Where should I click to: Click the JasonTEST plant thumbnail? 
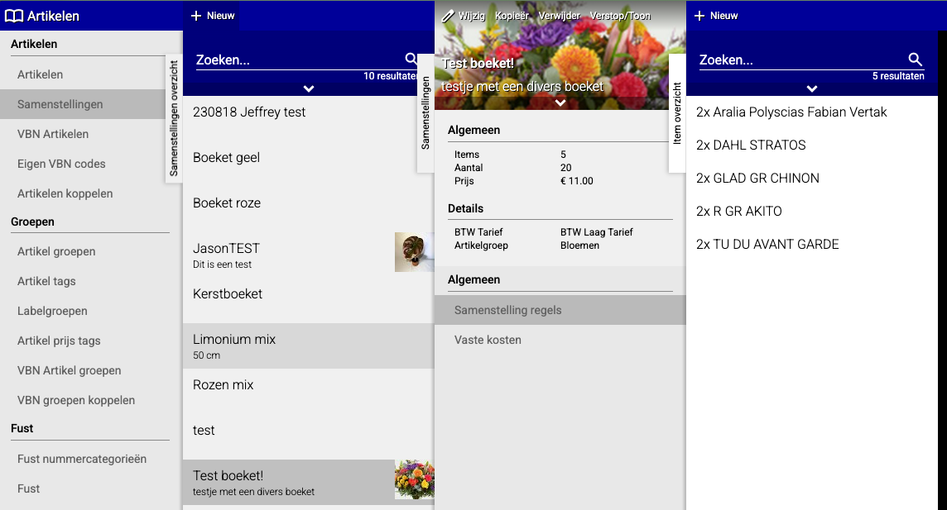(414, 252)
